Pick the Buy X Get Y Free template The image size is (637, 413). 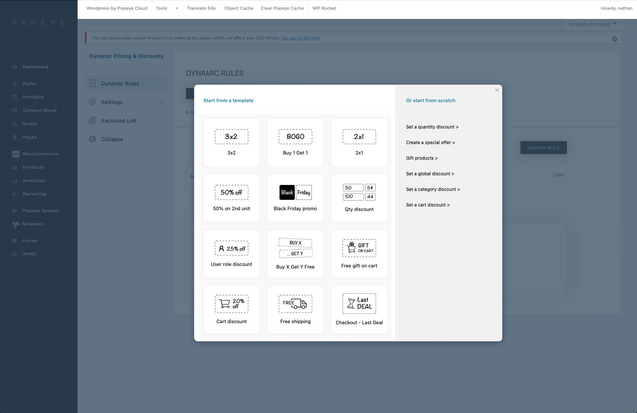click(295, 254)
